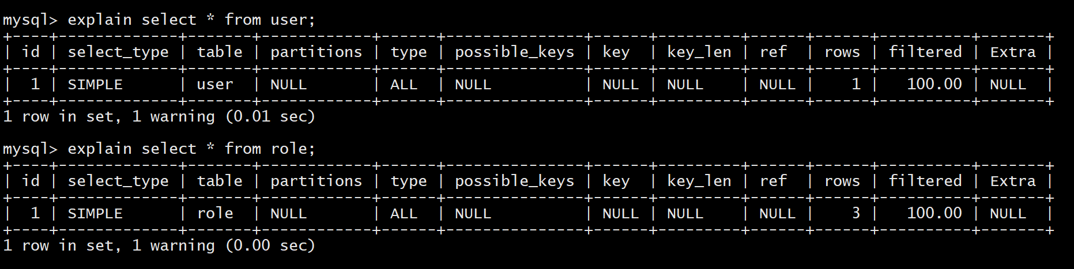
Task: Click the first mysql> prompt
Action: [x=30, y=20]
